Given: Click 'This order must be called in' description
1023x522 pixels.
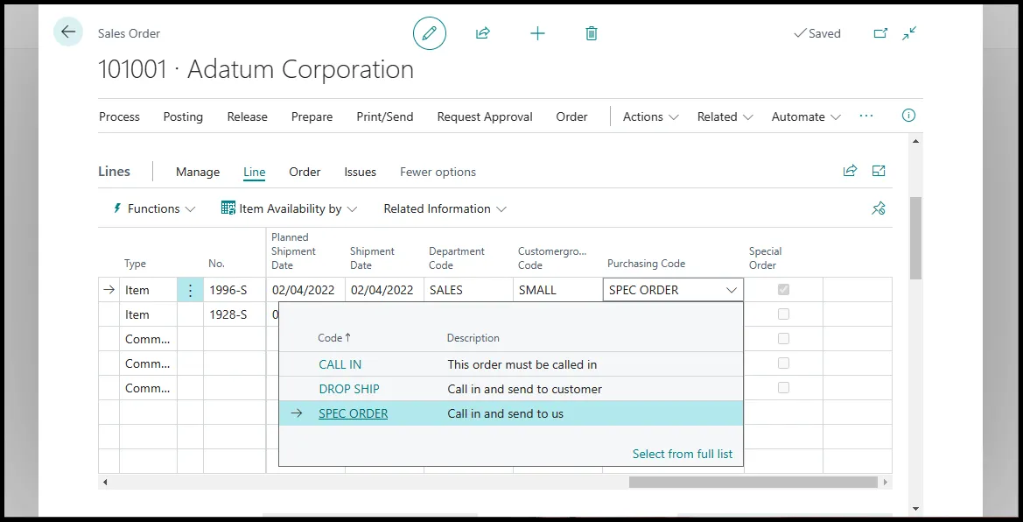Looking at the screenshot, I should [522, 364].
